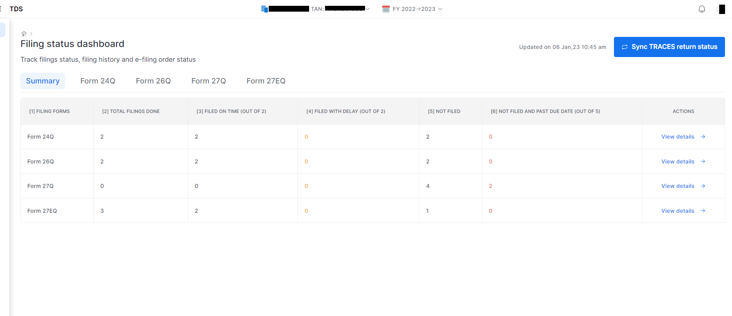732x316 pixels.
Task: Select the Summary tab
Action: [x=43, y=81]
